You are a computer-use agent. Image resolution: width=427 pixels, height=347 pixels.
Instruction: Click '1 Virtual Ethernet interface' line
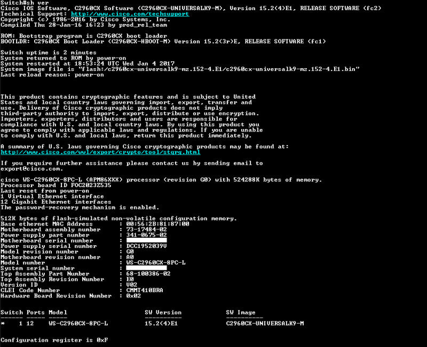(x=52, y=196)
